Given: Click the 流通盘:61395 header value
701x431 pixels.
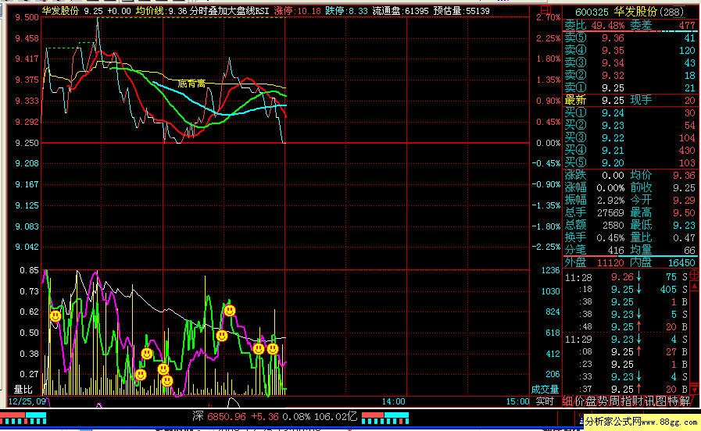Looking at the screenshot, I should click(401, 11).
